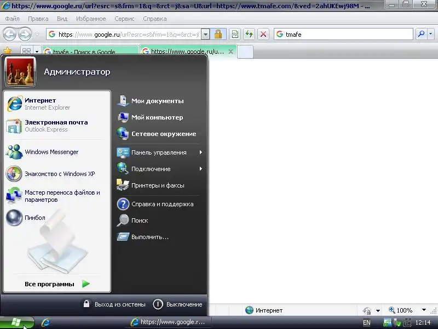
Task: Open Internet Explorer from Start menu
Action: 57,104
